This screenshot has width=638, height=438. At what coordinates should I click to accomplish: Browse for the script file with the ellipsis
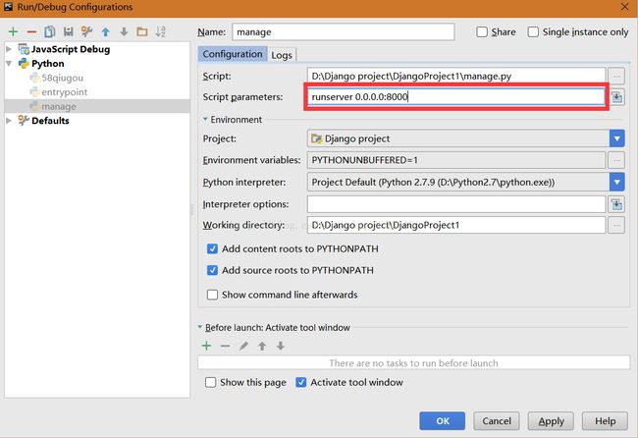(x=616, y=77)
